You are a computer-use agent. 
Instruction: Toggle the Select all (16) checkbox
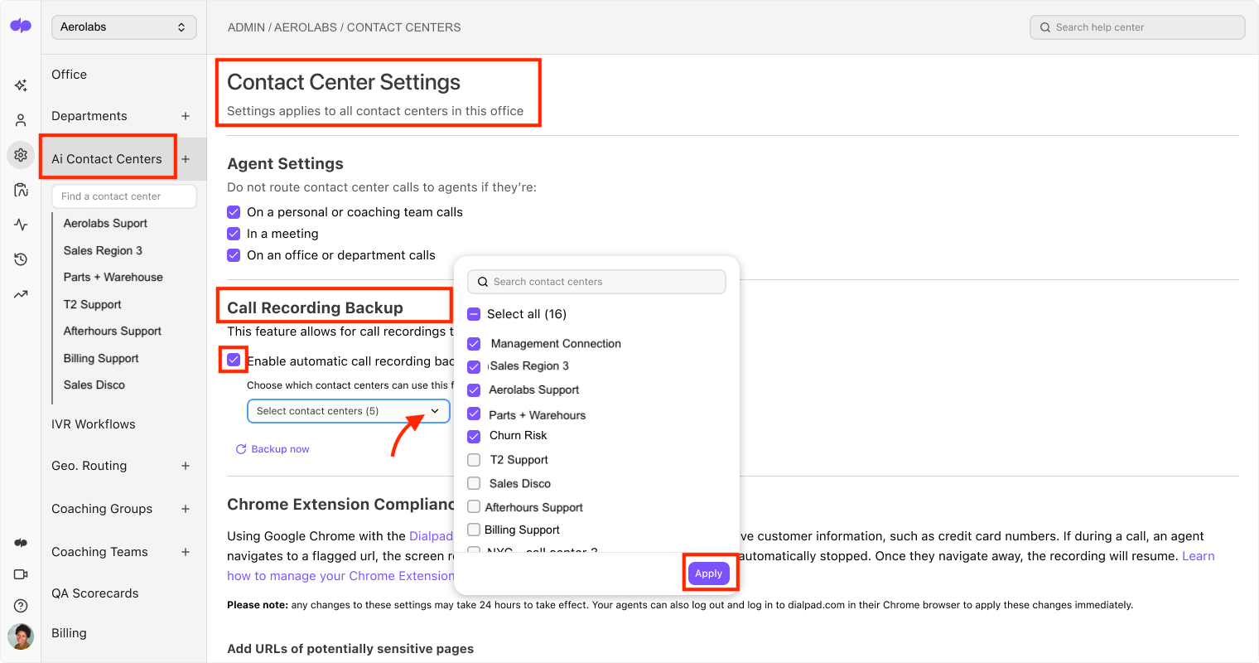(x=474, y=314)
